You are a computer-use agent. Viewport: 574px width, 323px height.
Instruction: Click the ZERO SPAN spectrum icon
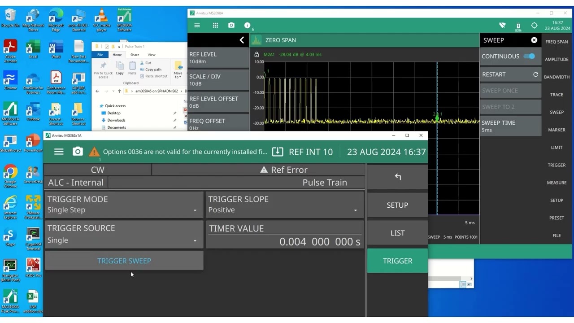[256, 40]
